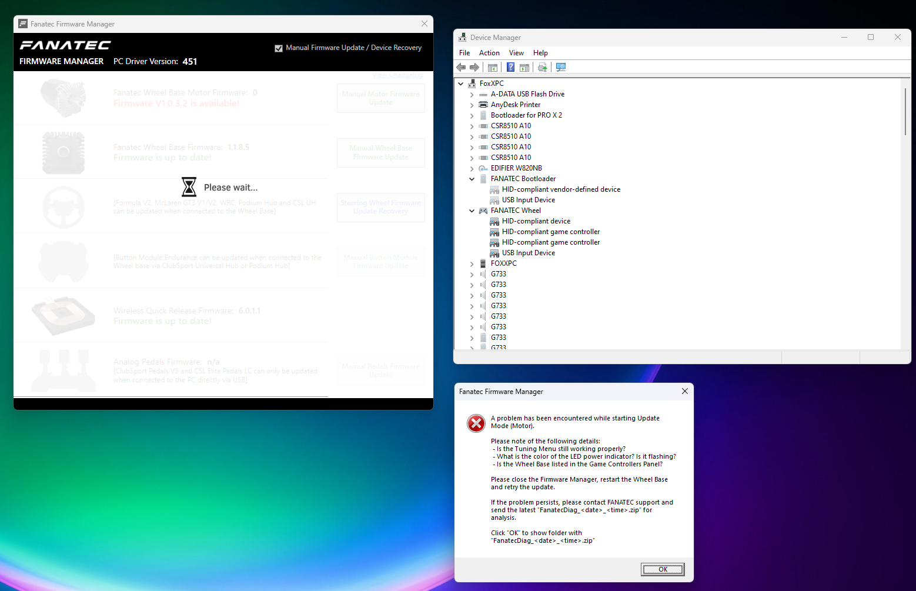This screenshot has width=916, height=591.
Task: Click USB Input Device icon under FANATEC Bootloader
Action: pyautogui.click(x=494, y=200)
